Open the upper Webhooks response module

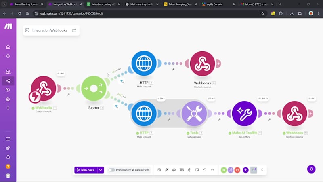pos(203,63)
